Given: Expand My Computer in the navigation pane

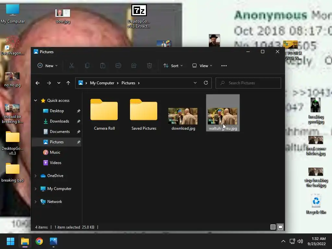Looking at the screenshot, I should click(36, 189).
